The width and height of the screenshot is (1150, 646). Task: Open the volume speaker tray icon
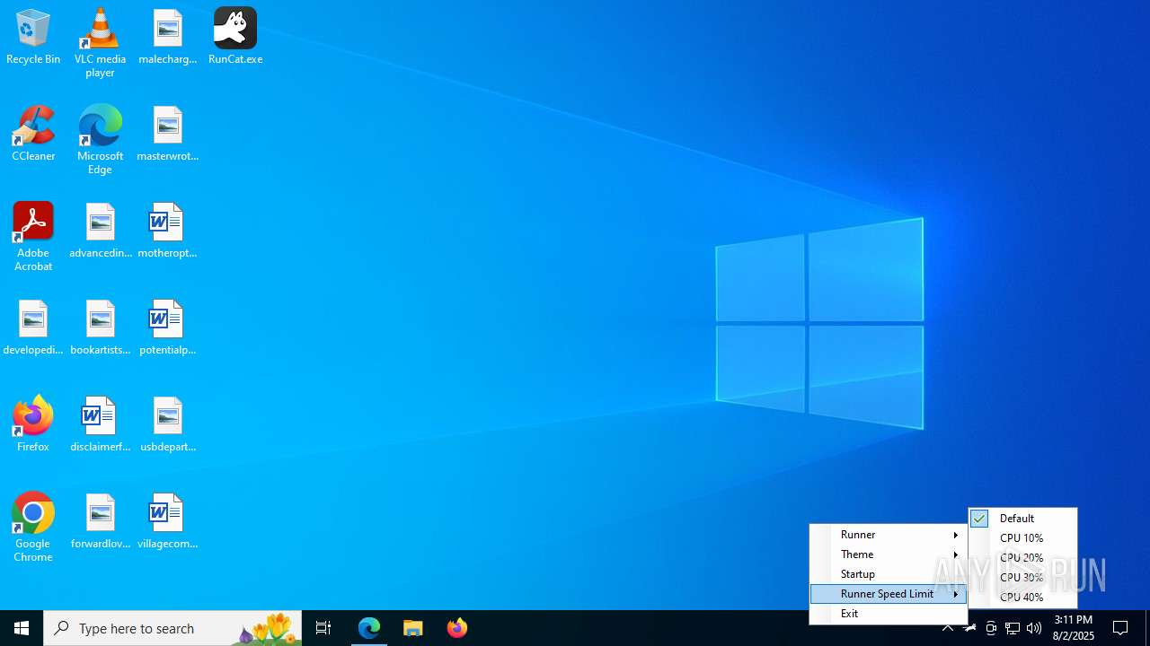point(1034,628)
